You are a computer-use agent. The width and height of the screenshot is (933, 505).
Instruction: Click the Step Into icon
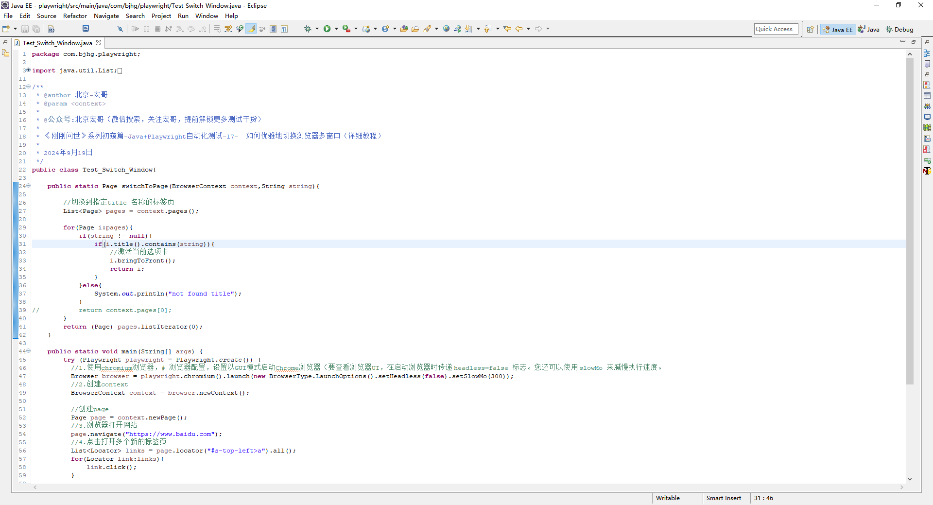click(180, 29)
